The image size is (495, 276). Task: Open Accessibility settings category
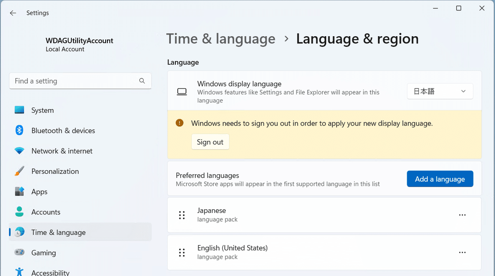50,272
